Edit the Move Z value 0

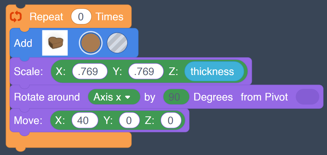[x=171, y=120]
